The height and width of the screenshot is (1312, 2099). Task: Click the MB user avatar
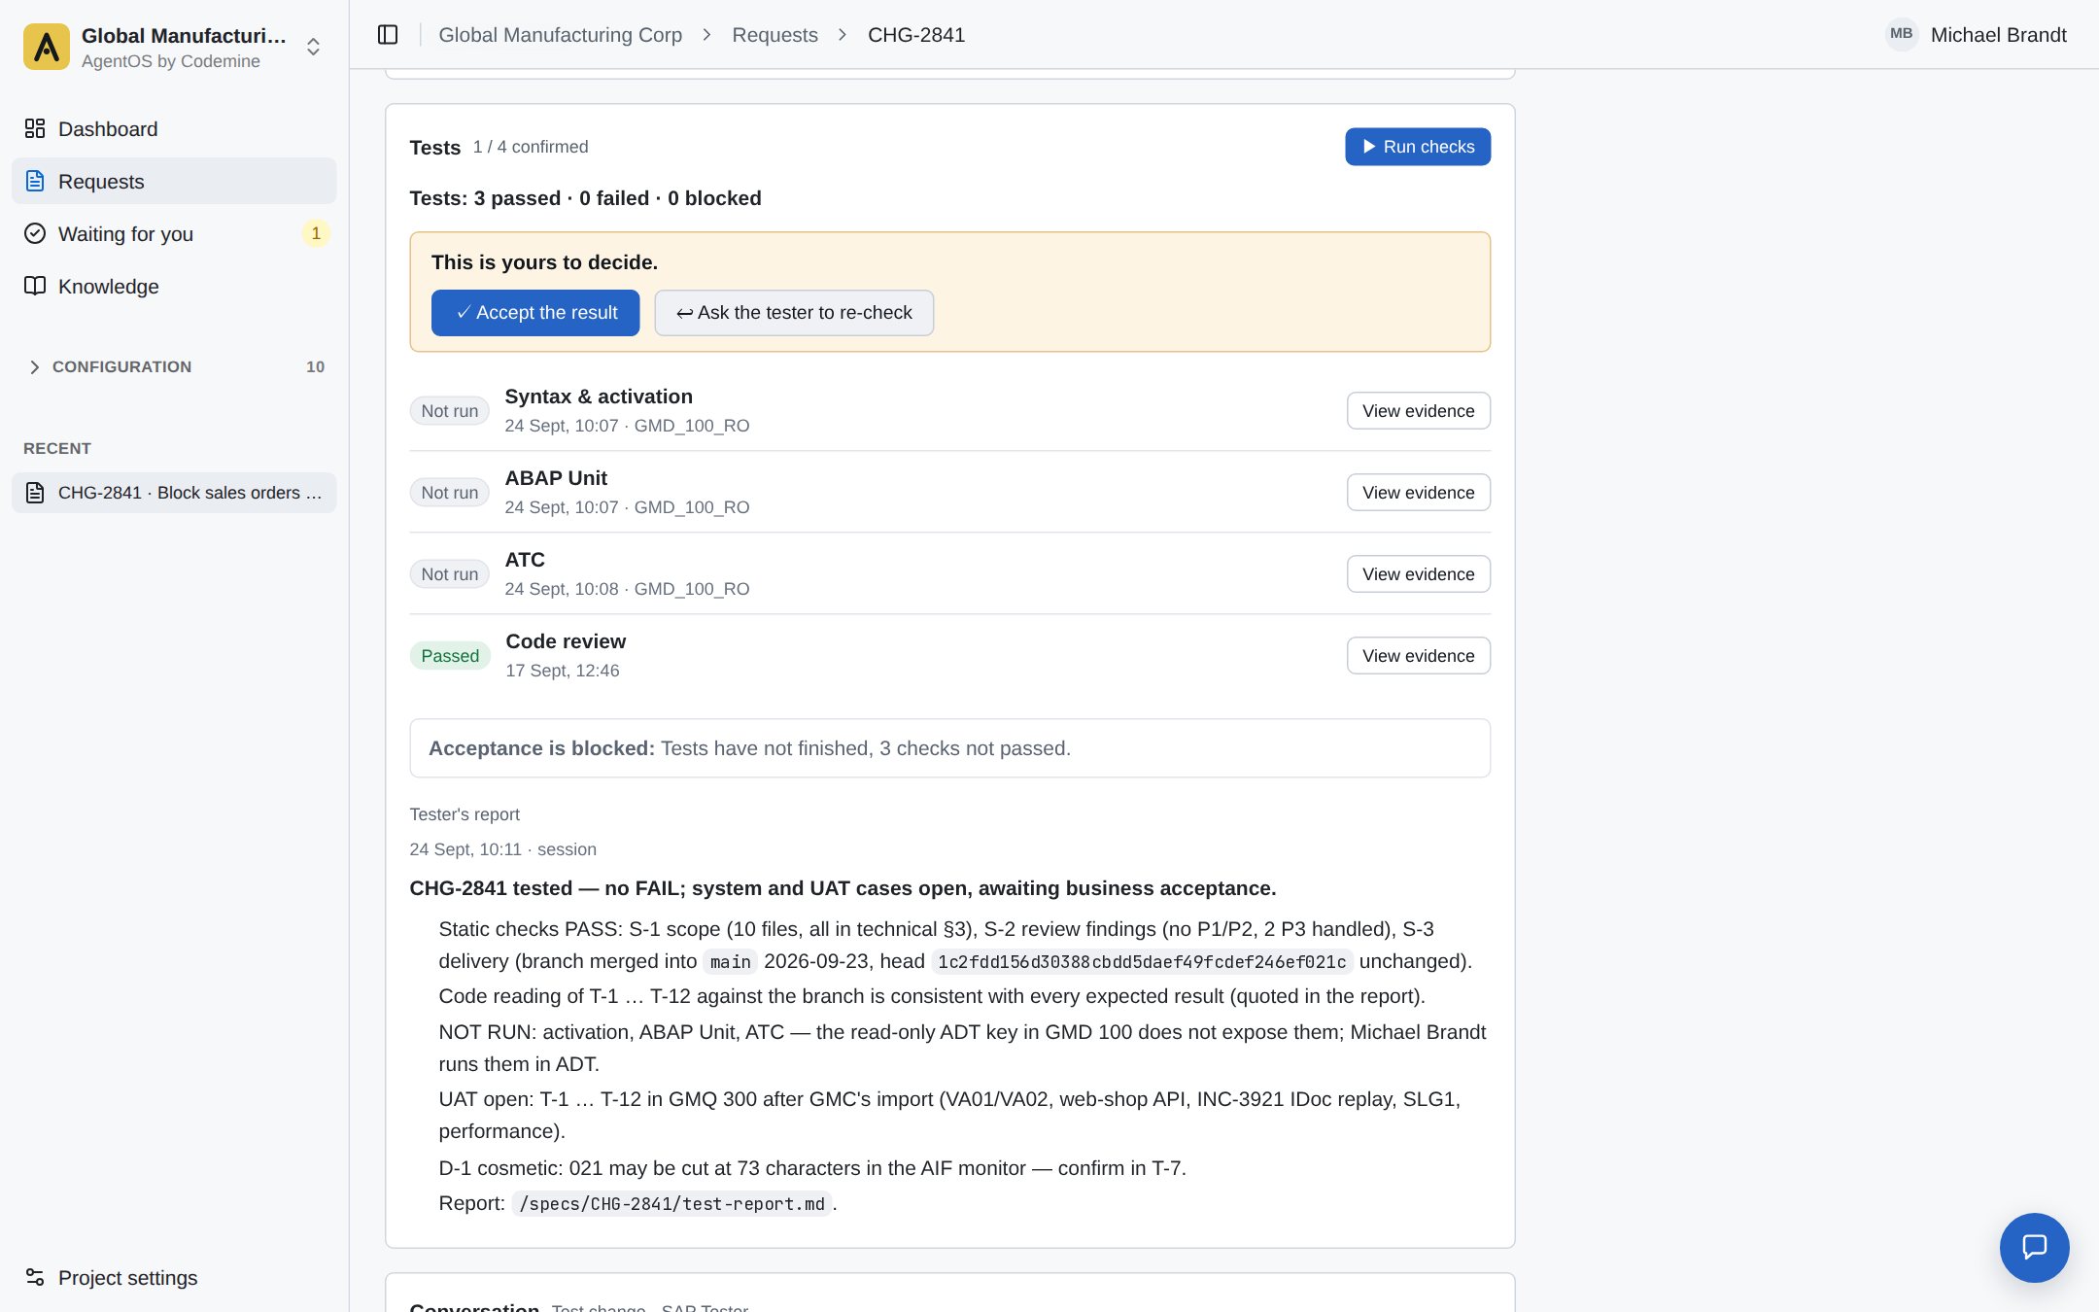(1902, 34)
